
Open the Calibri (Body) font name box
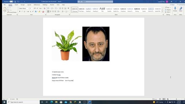tap(24, 8)
